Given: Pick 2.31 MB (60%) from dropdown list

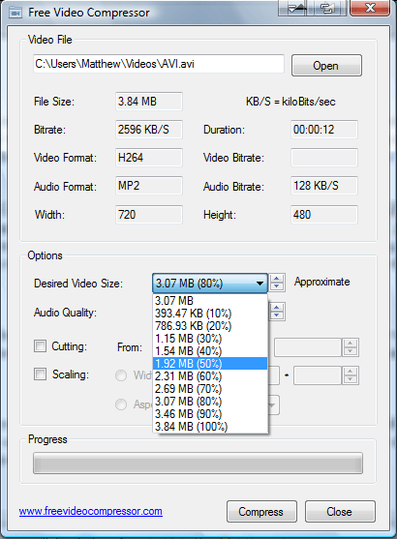Looking at the screenshot, I should [x=210, y=376].
